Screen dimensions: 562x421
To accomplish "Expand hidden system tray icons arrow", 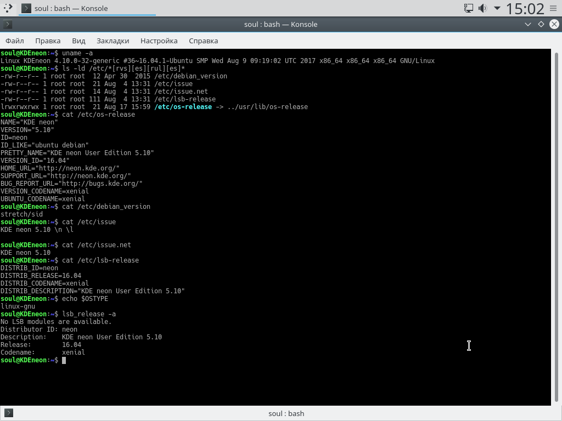I will [x=497, y=8].
